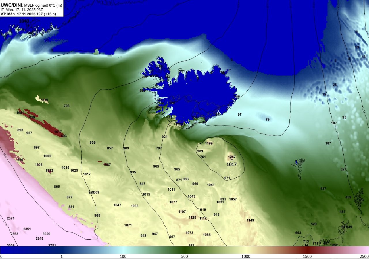Click the colorbar label 1000

pyautogui.click(x=246, y=256)
